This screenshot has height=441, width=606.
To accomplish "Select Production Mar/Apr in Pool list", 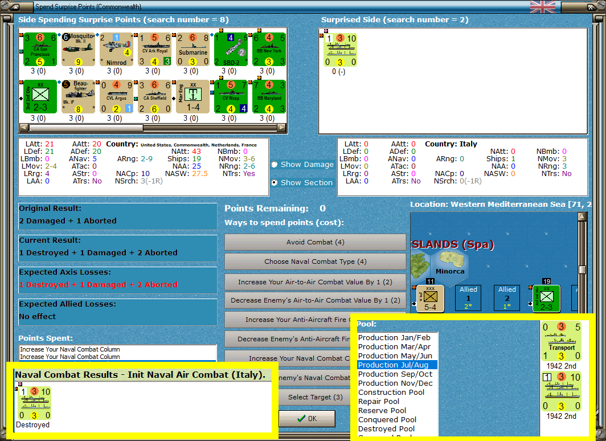I will [398, 346].
